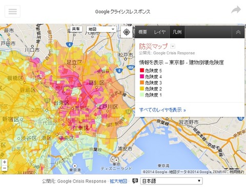Open the すべてのレイヤを表示 link

click(x=162, y=110)
